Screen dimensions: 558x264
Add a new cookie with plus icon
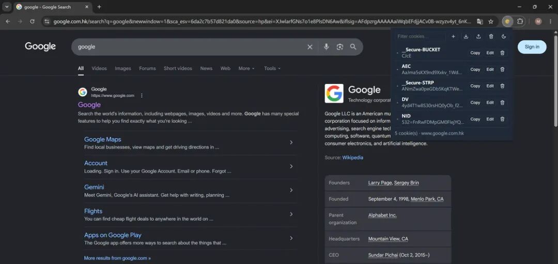coord(453,36)
